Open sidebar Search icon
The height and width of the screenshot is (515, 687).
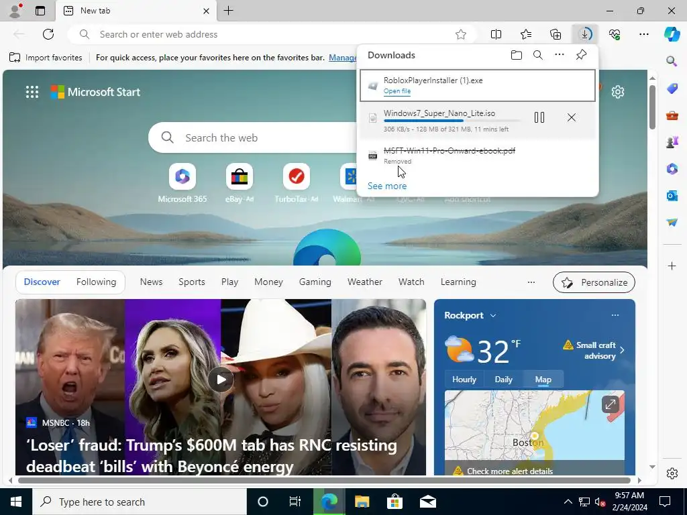[x=672, y=60]
